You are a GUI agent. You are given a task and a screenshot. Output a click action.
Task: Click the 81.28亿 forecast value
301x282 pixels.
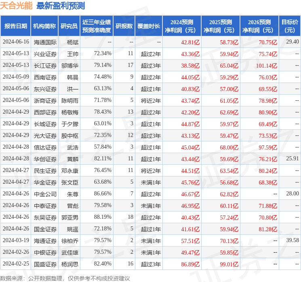(268, 229)
